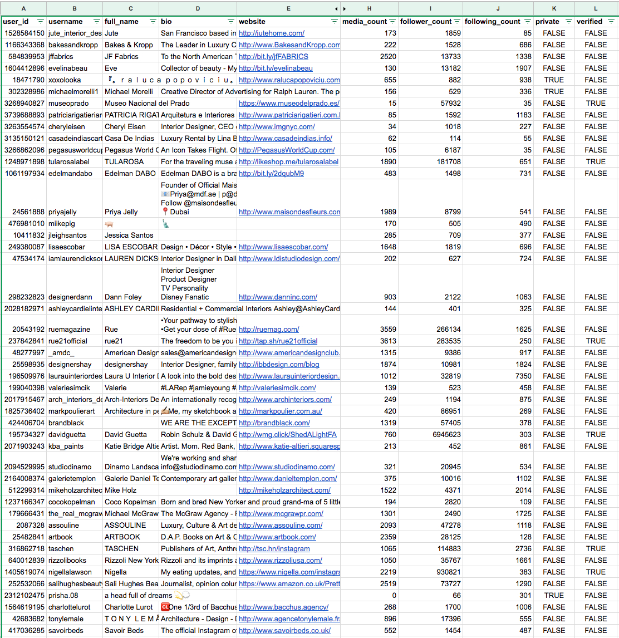This screenshot has height=638, width=619.
Task: Open the filter icon for user_id column
Action: pyautogui.click(x=40, y=22)
